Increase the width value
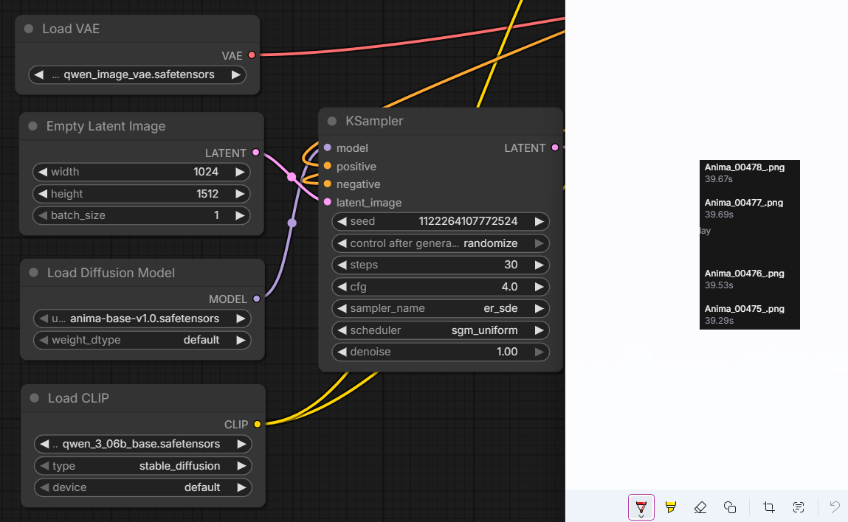 240,172
